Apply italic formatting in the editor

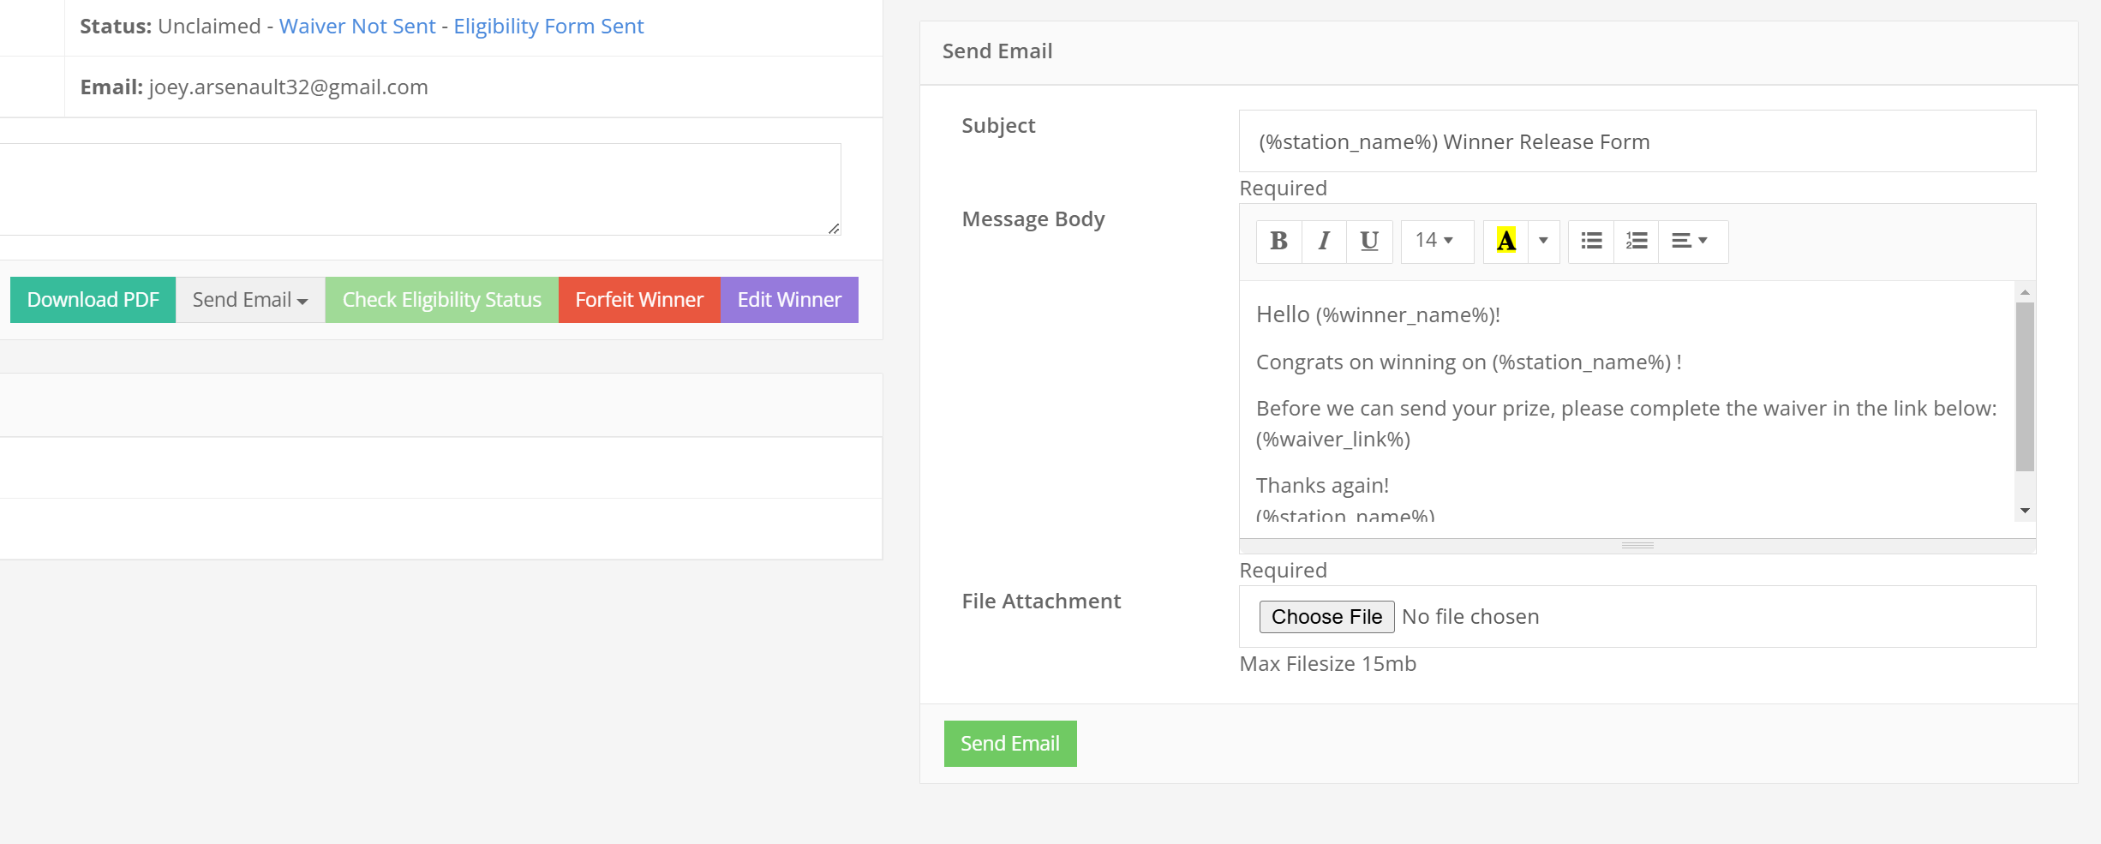tap(1324, 242)
